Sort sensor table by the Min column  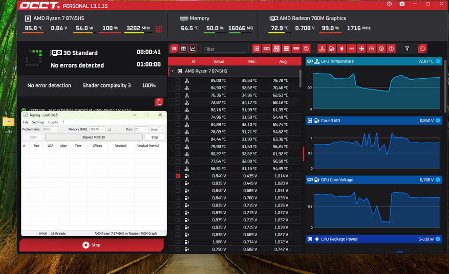pos(252,61)
